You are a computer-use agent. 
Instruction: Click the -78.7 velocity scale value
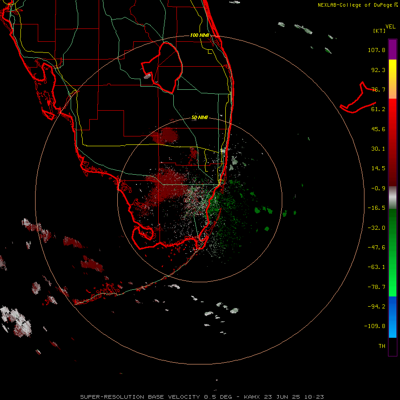[x=376, y=287]
